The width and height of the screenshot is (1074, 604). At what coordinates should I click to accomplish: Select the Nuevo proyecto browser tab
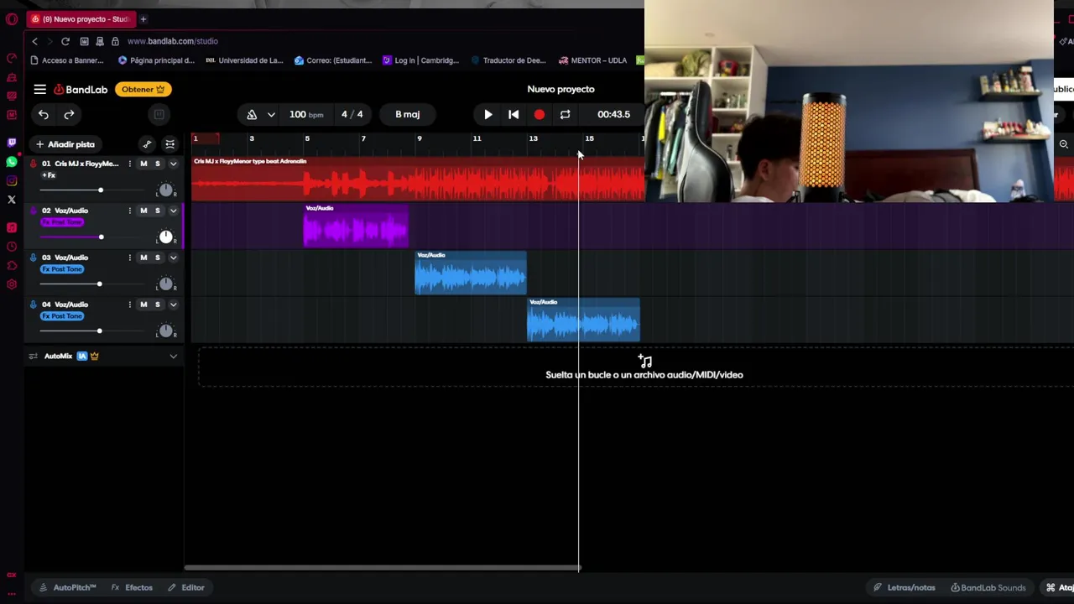coord(81,18)
